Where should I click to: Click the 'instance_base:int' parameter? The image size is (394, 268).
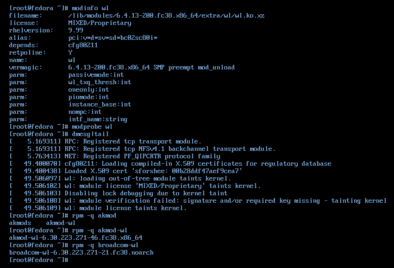[x=100, y=104]
